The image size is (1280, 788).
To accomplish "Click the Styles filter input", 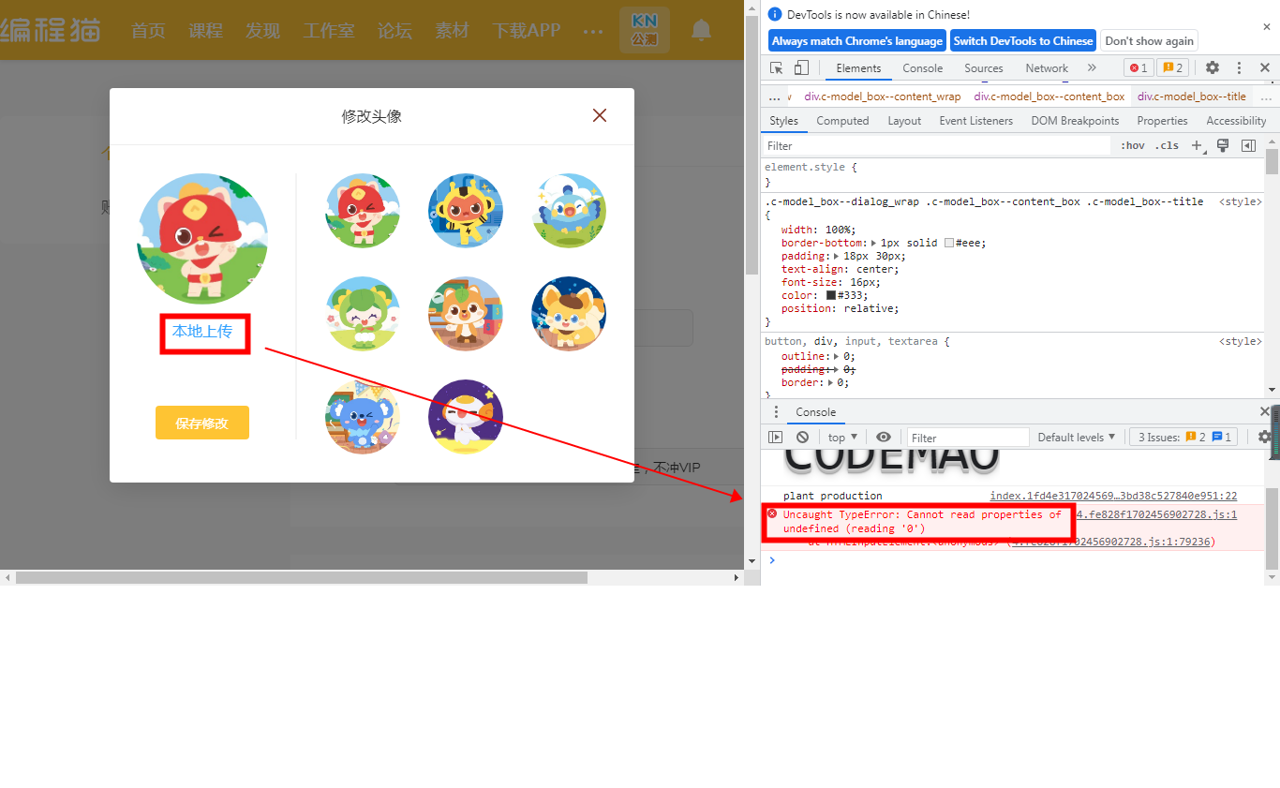I will tap(938, 146).
